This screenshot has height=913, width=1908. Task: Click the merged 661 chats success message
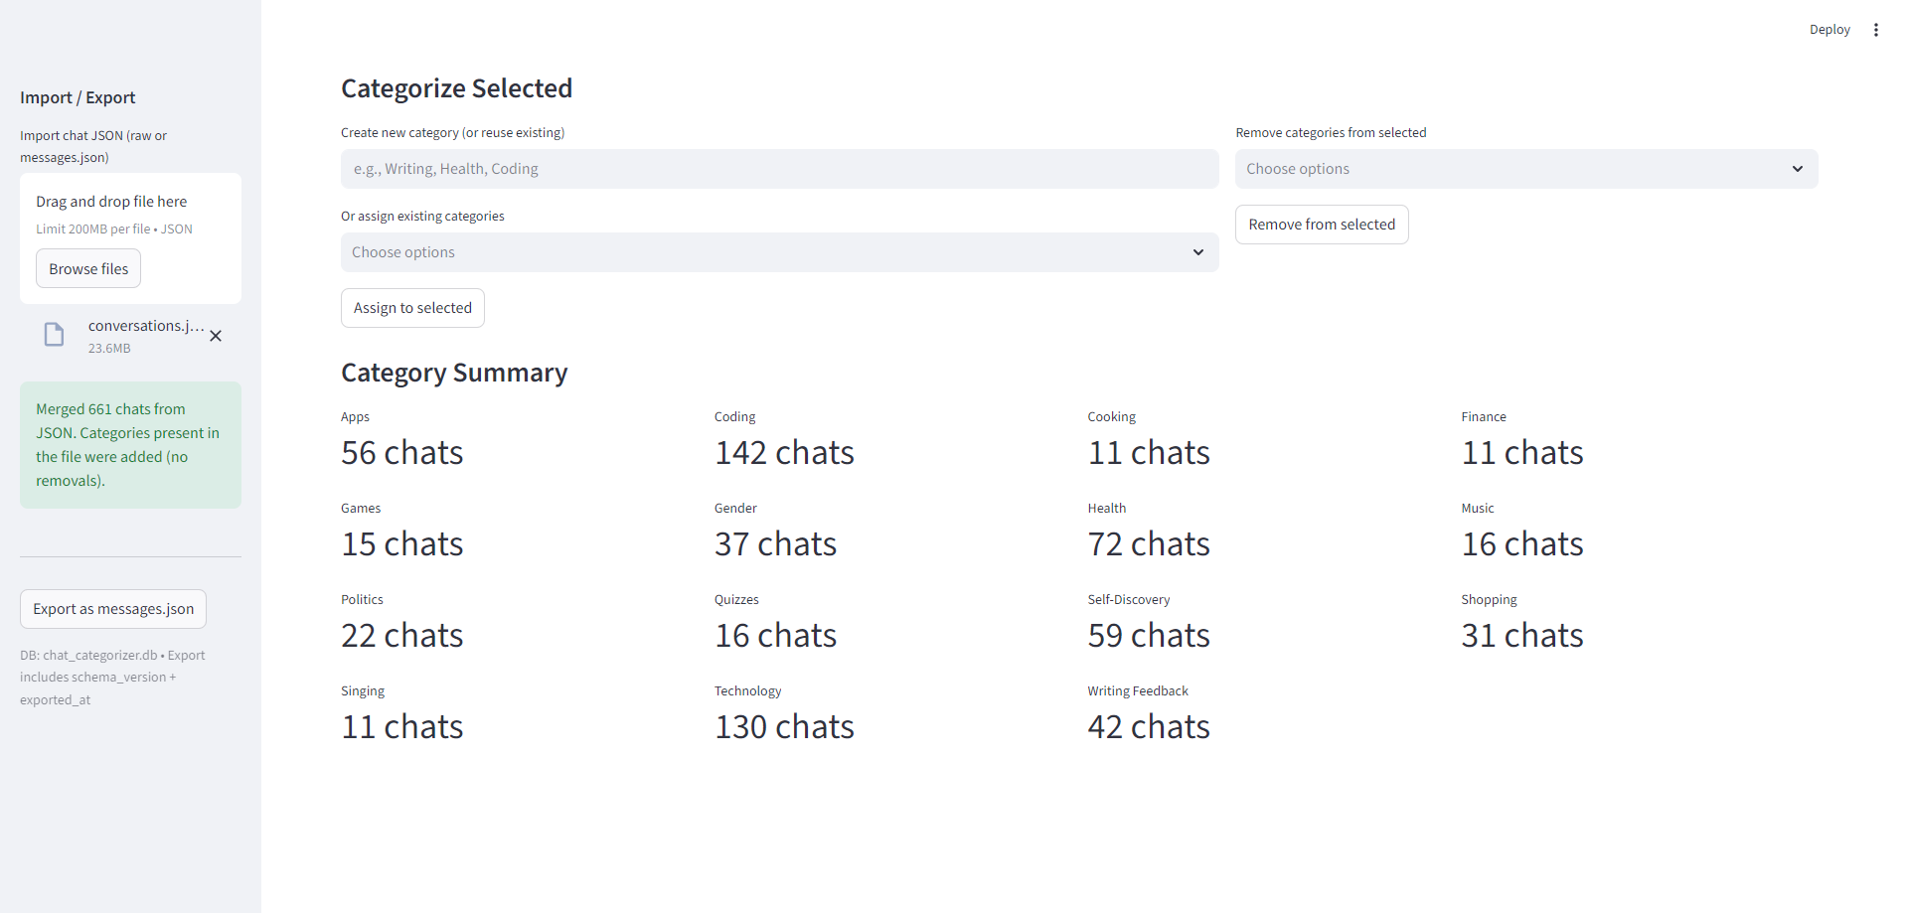[x=130, y=445]
